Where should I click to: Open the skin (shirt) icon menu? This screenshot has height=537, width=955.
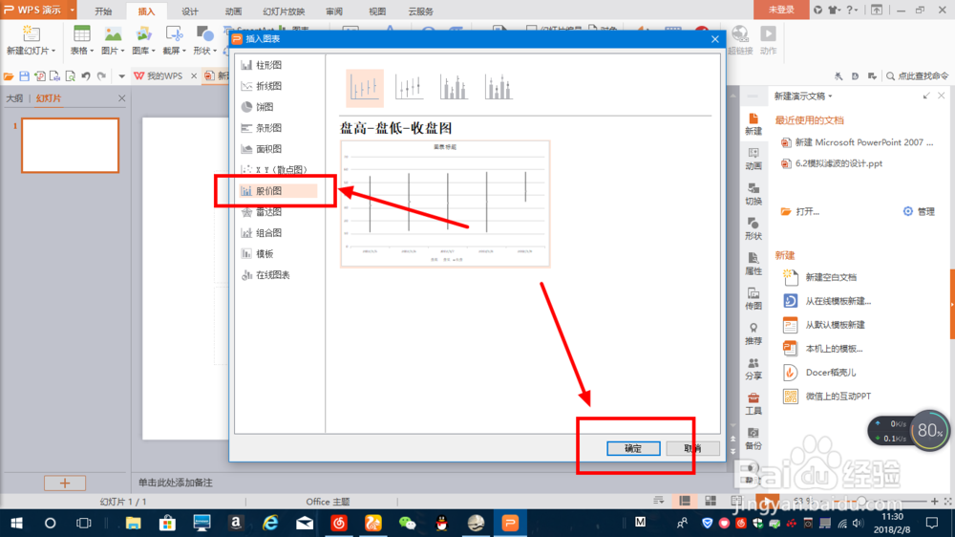pos(835,10)
